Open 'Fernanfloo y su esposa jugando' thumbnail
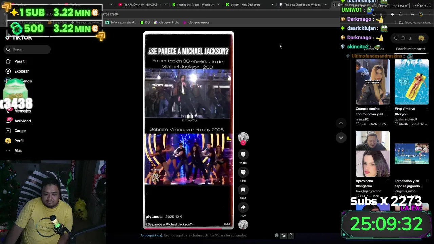 (x=411, y=154)
